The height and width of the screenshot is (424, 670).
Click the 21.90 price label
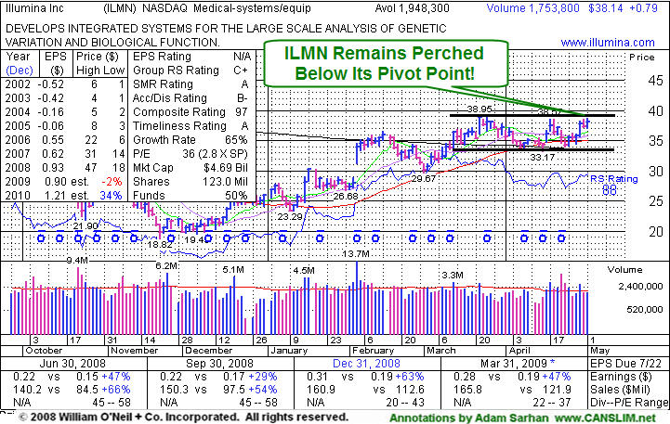coord(85,226)
